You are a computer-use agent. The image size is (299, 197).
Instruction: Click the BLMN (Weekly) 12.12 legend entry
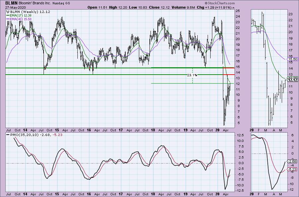coord(30,12)
